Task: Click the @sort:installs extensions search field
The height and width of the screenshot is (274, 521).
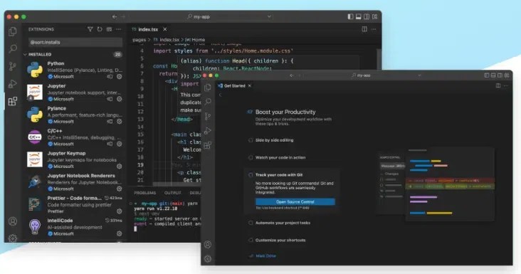Action: [75, 42]
